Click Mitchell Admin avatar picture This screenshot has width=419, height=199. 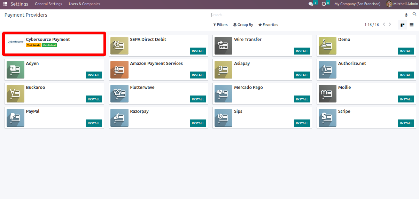[x=389, y=4]
